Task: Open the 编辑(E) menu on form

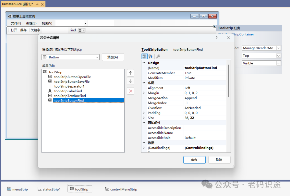Action: pyautogui.click(x=31, y=23)
